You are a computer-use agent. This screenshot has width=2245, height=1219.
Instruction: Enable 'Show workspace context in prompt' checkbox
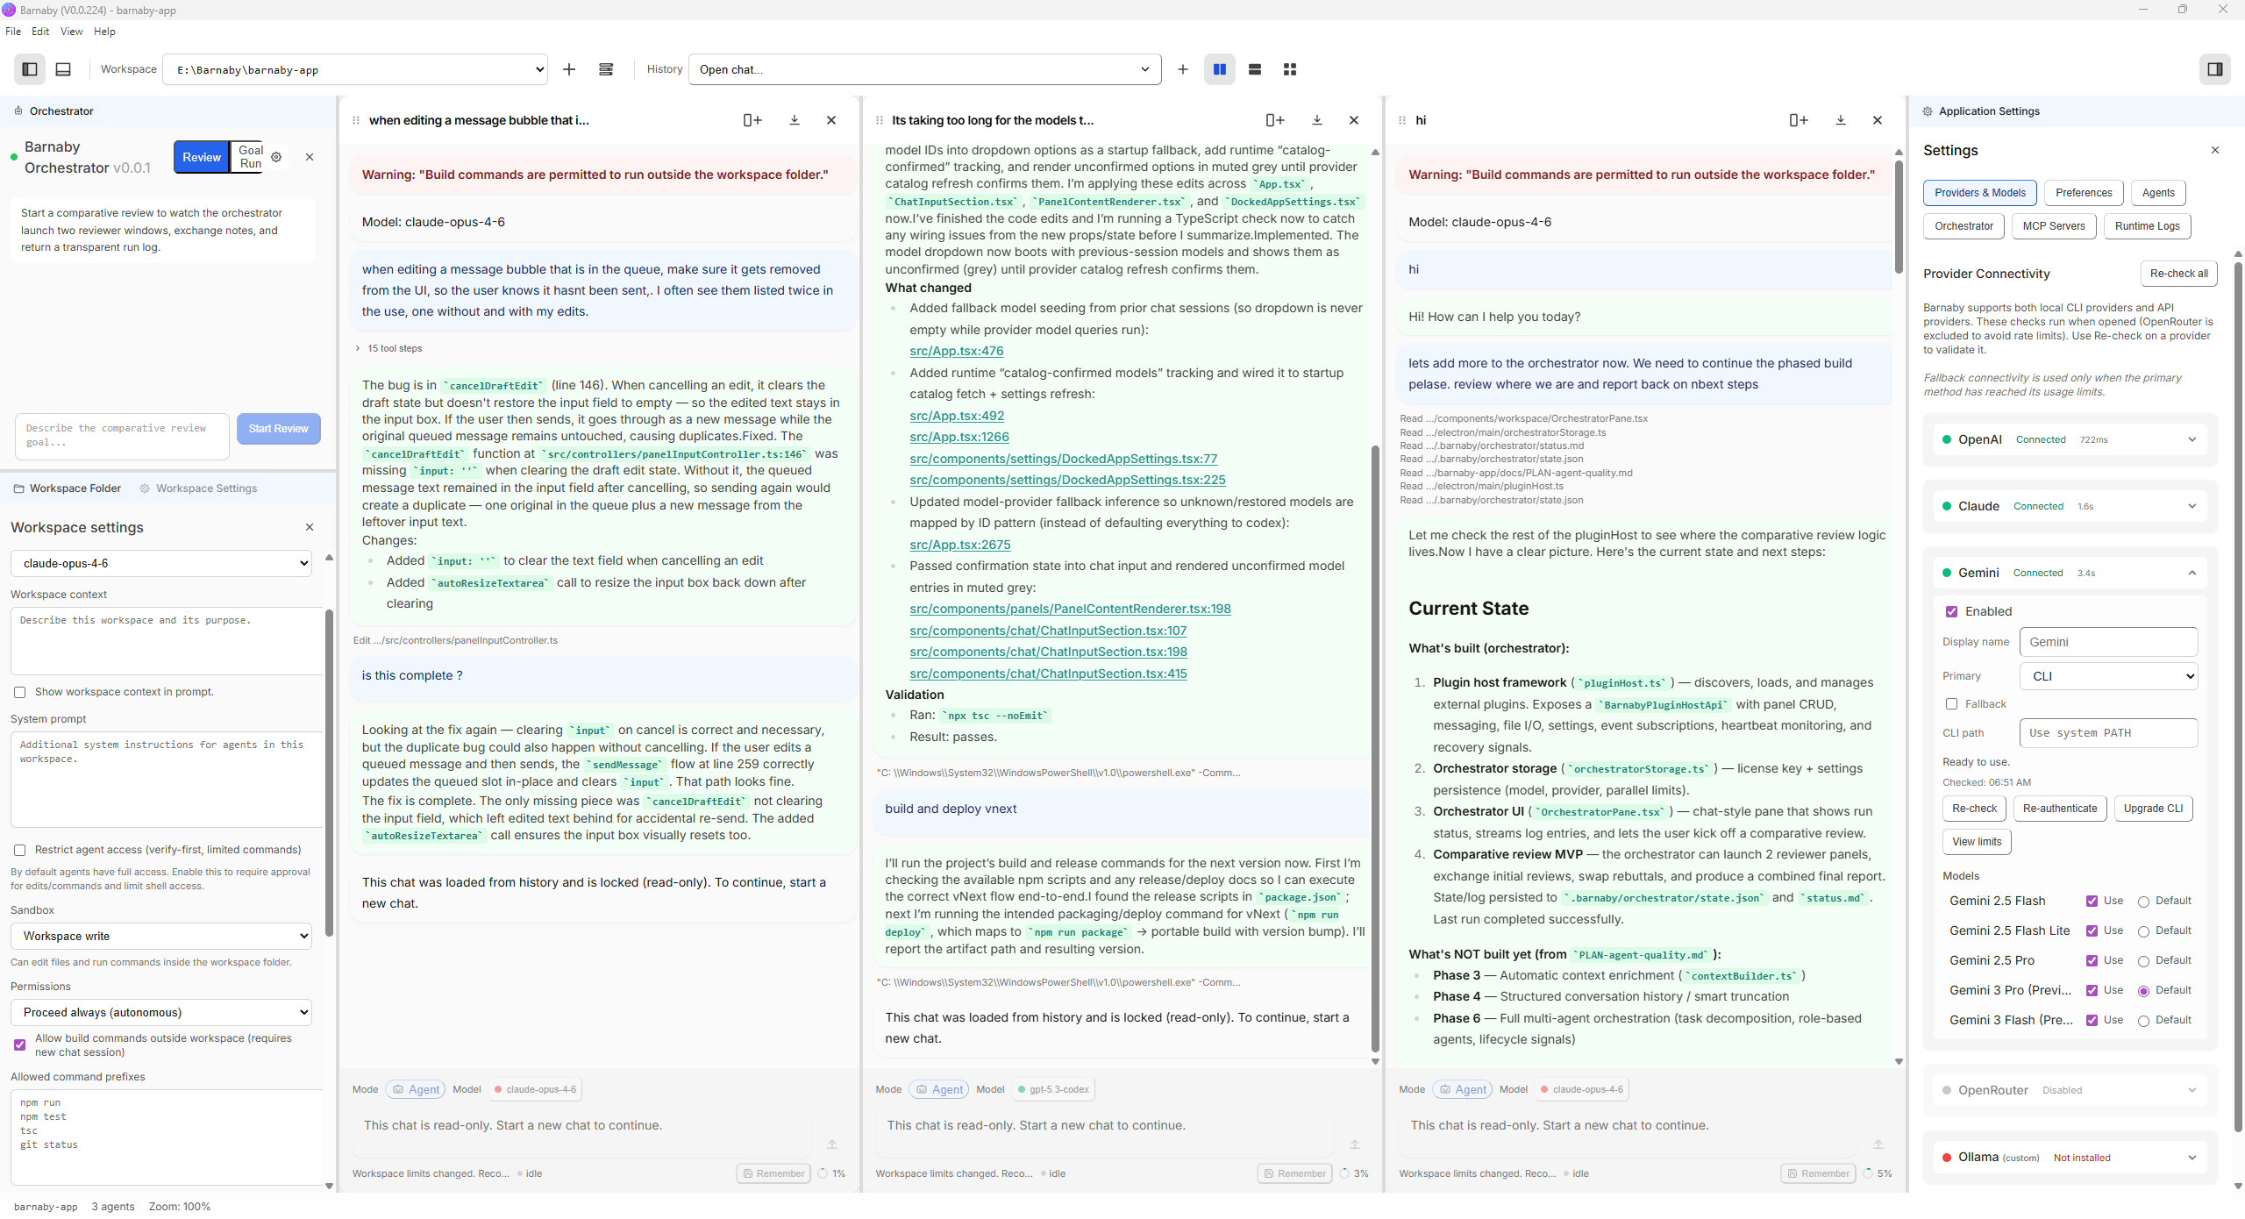(20, 692)
